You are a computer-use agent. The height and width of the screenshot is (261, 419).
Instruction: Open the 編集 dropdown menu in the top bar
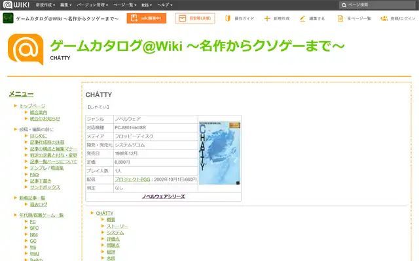(x=65, y=5)
